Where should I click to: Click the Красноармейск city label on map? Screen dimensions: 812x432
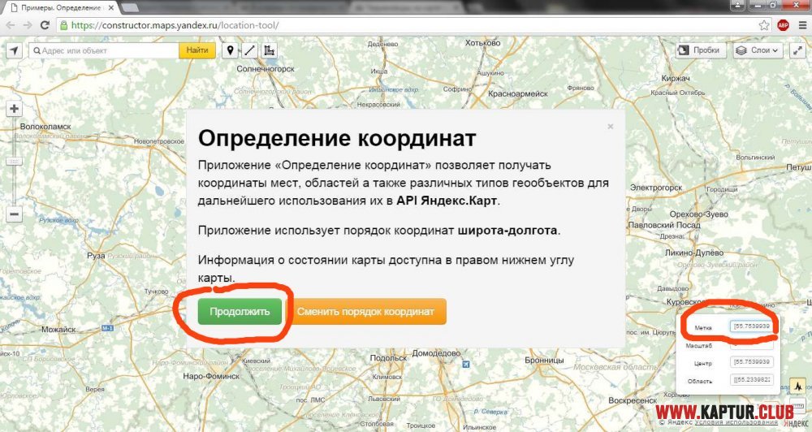pyautogui.click(x=518, y=93)
